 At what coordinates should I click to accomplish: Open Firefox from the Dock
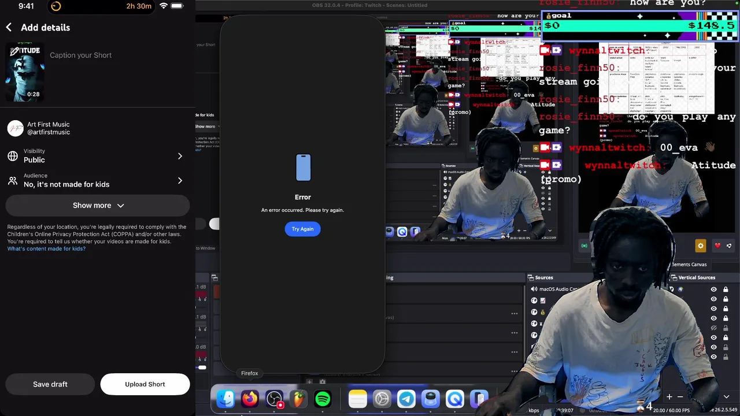pyautogui.click(x=250, y=399)
